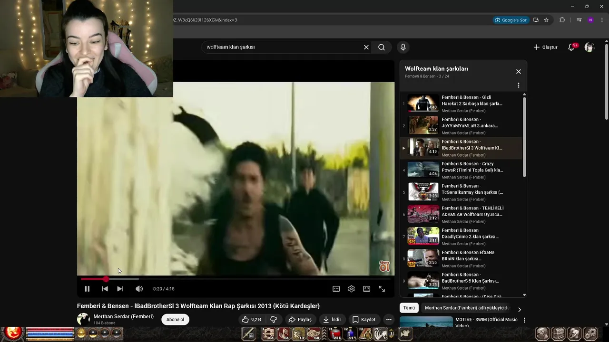Open playlist panel three-dot options
609x342 pixels.
pyautogui.click(x=519, y=85)
